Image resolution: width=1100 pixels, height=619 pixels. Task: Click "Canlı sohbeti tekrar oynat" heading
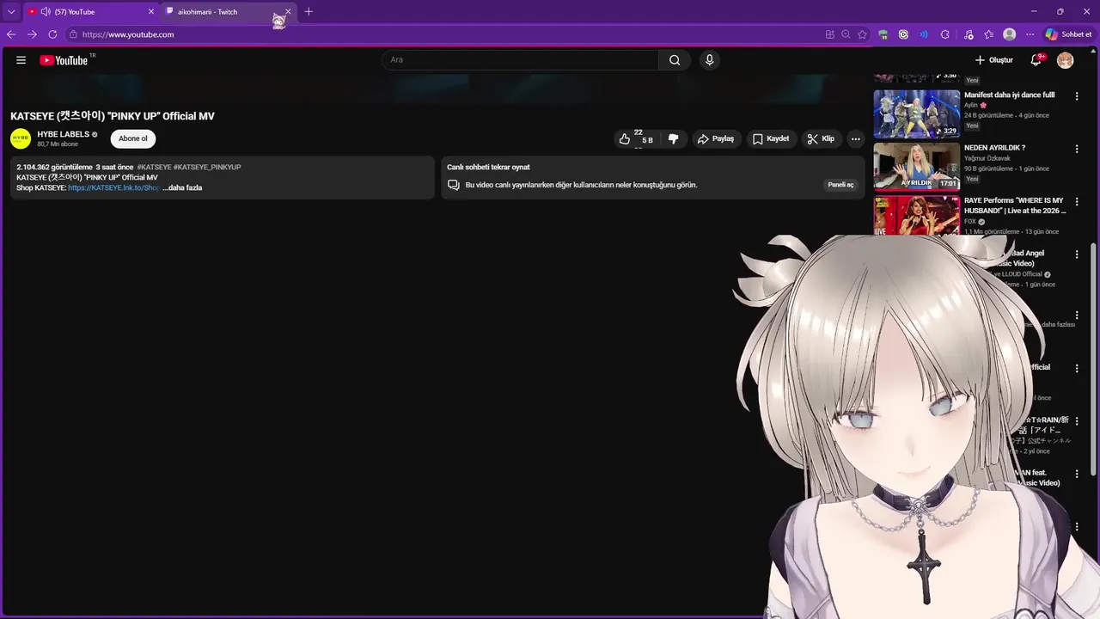[x=488, y=167]
